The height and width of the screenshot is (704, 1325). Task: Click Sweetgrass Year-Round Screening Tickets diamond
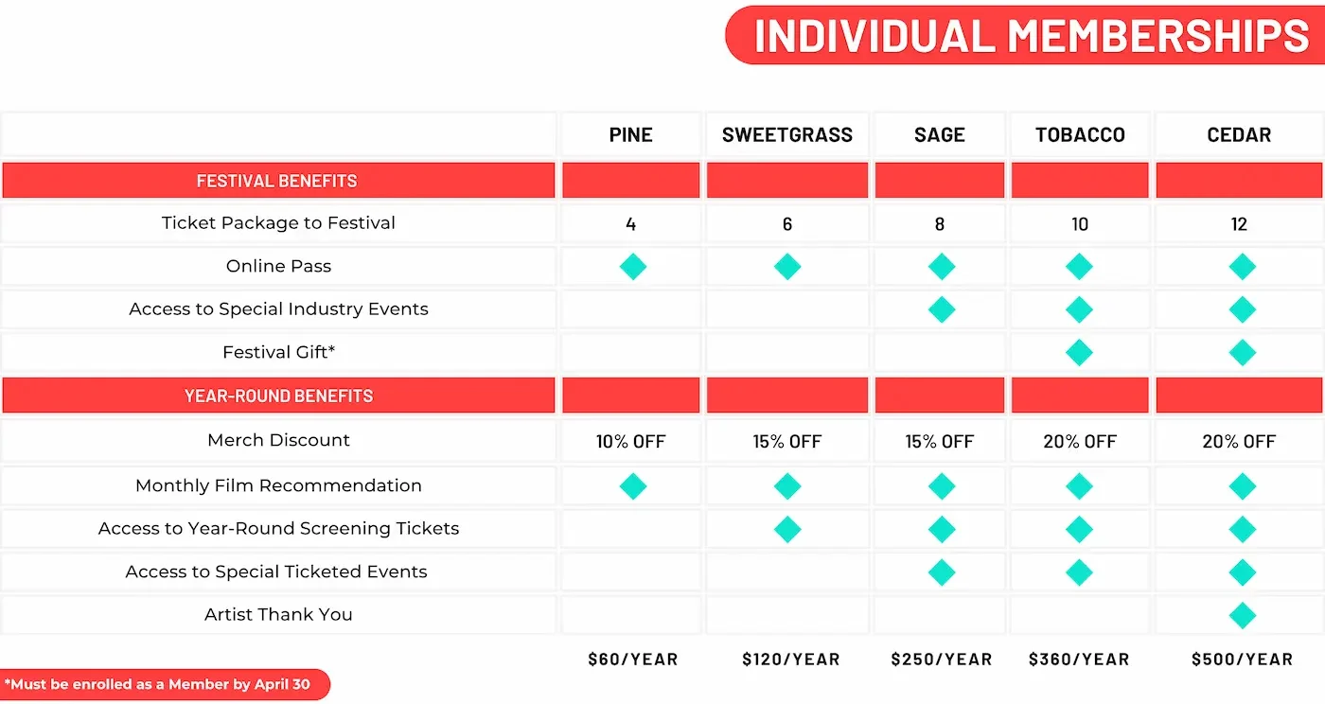786,529
